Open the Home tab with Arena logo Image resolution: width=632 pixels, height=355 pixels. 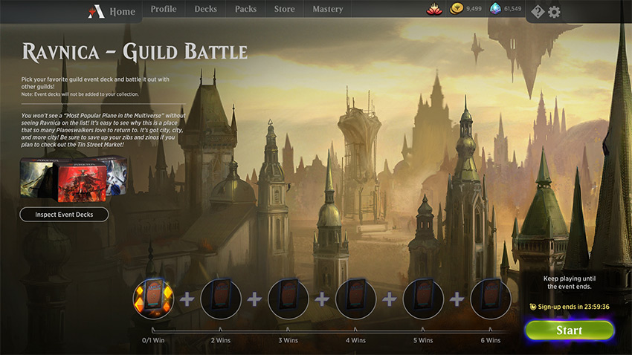[112, 12]
